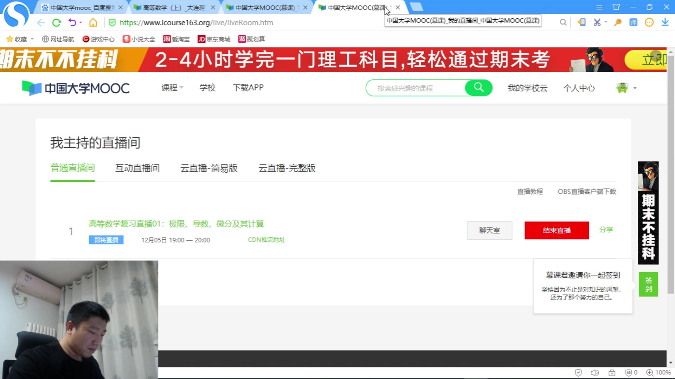This screenshot has height=379, width=675.
Task: Click the green 签到 check-in button
Action: (648, 284)
